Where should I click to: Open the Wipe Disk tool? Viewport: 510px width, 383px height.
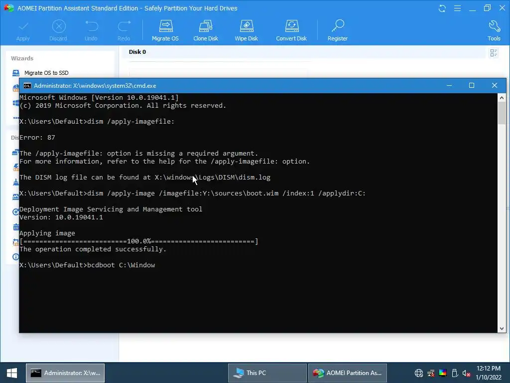[x=246, y=30]
